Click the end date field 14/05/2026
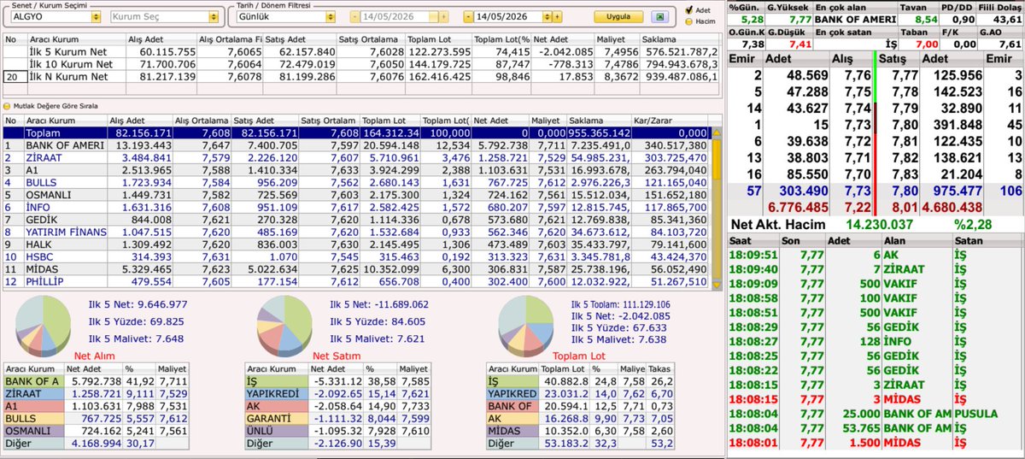Image resolution: width=1025 pixels, height=459 pixels. (x=509, y=17)
